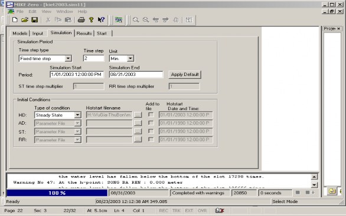Print the document with printer icon
The width and height of the screenshot is (346, 216).
(x=81, y=20)
